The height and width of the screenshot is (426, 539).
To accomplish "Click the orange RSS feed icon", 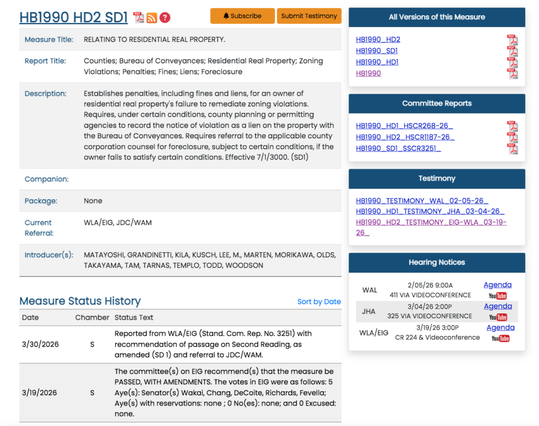I will point(152,18).
